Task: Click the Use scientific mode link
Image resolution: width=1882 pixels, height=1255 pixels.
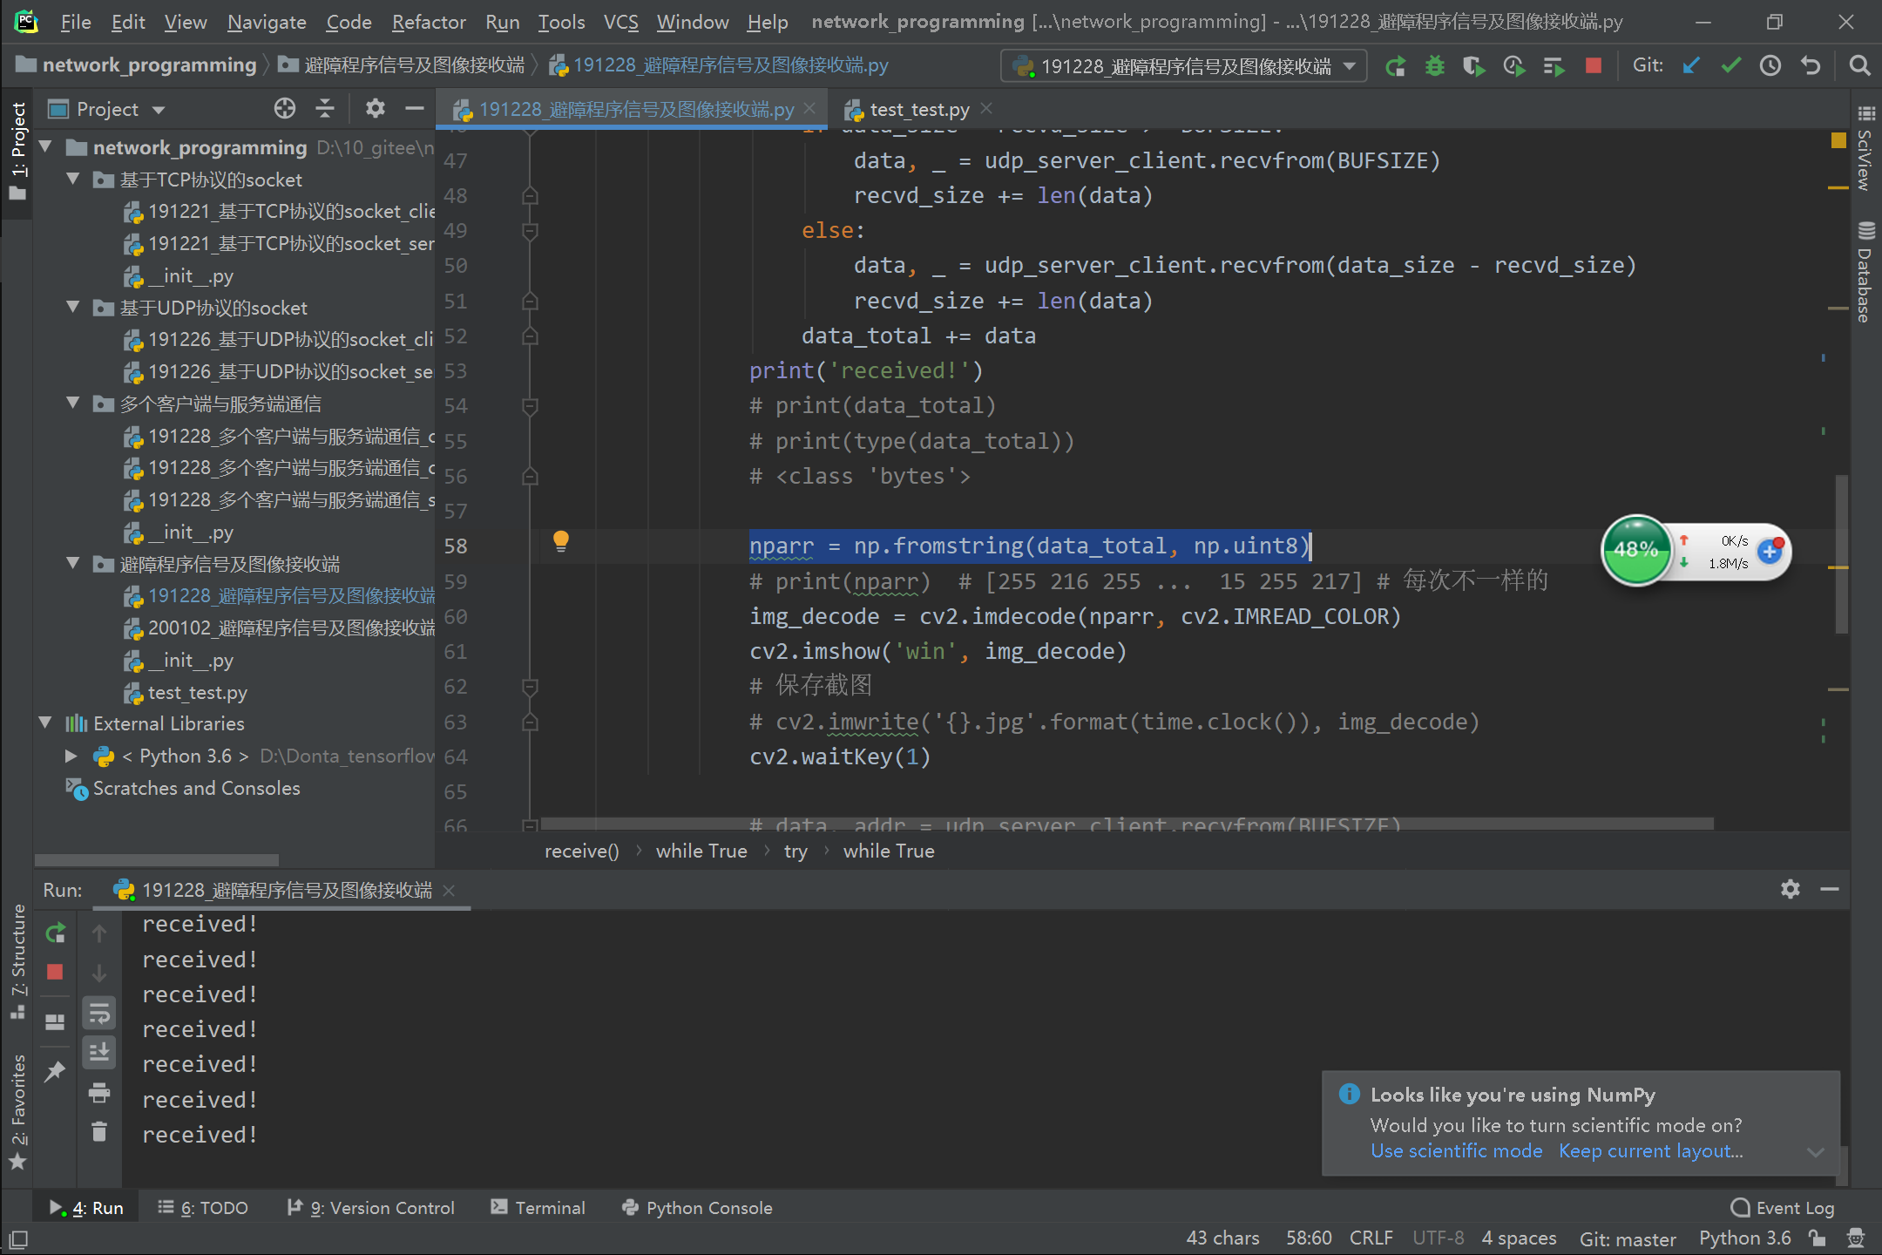Action: pyautogui.click(x=1456, y=1150)
